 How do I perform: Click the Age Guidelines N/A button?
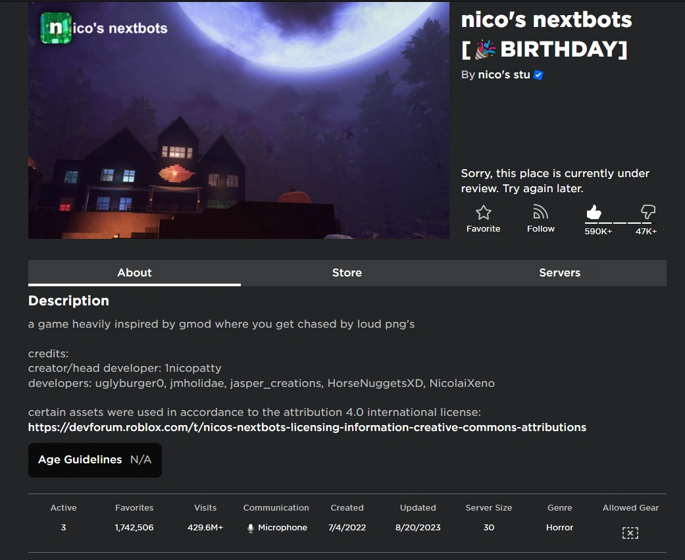coord(95,460)
